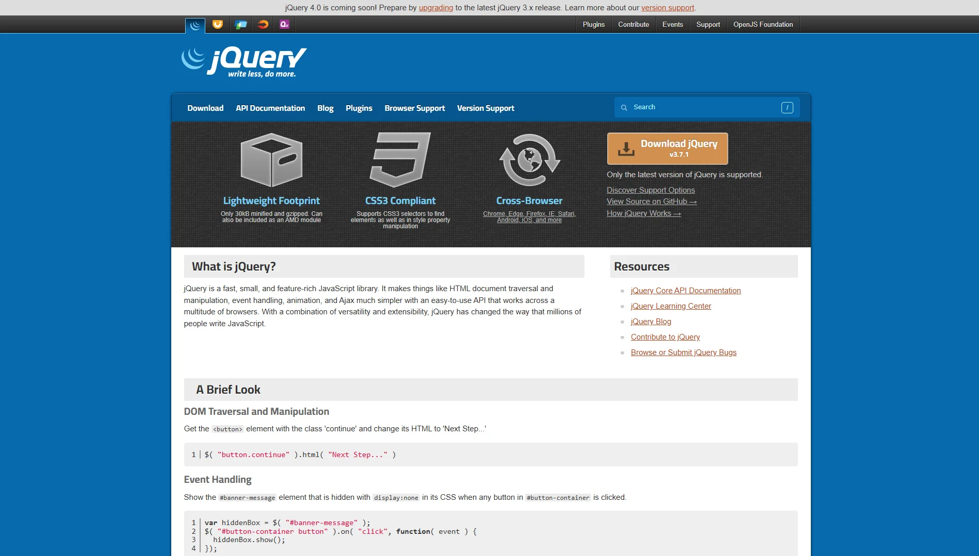Go to Blog navigation item
Screen dimensions: 979x556
(325, 108)
